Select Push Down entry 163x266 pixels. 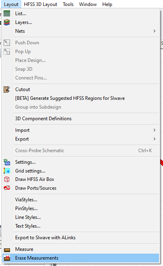coord(81,43)
